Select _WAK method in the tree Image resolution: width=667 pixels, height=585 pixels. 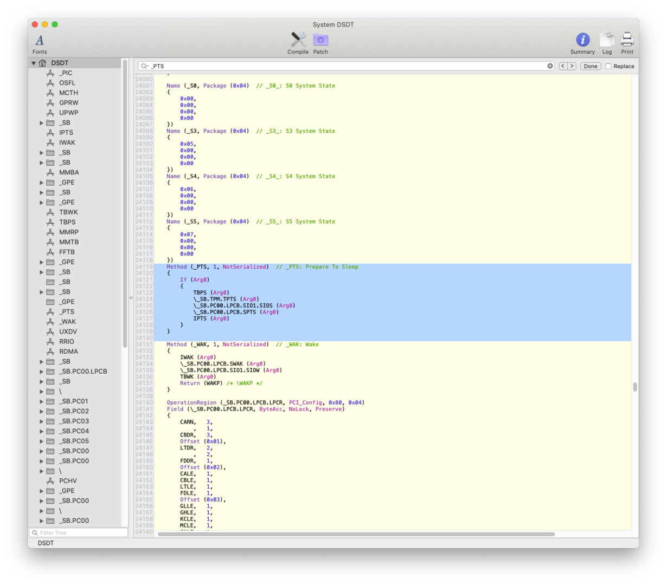coord(67,322)
